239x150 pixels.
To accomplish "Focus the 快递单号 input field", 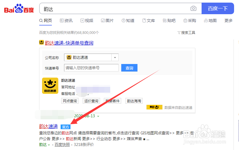I will [x=91, y=68].
